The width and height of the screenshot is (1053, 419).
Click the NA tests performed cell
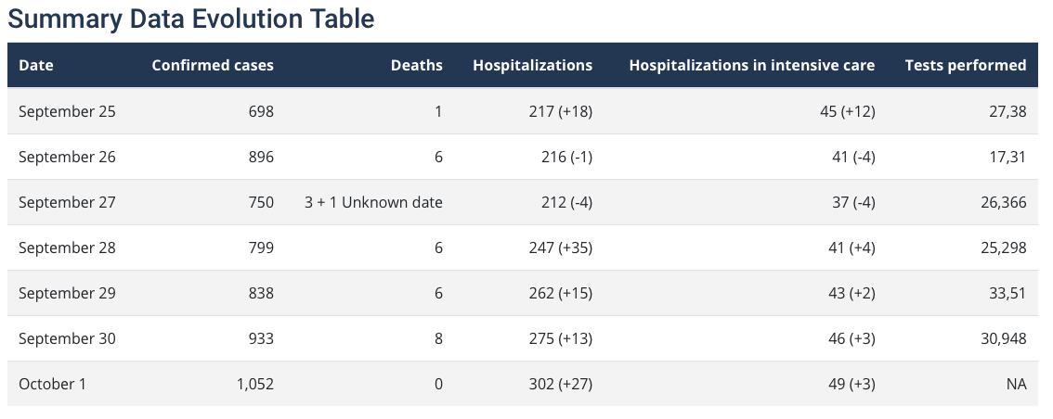click(1016, 384)
